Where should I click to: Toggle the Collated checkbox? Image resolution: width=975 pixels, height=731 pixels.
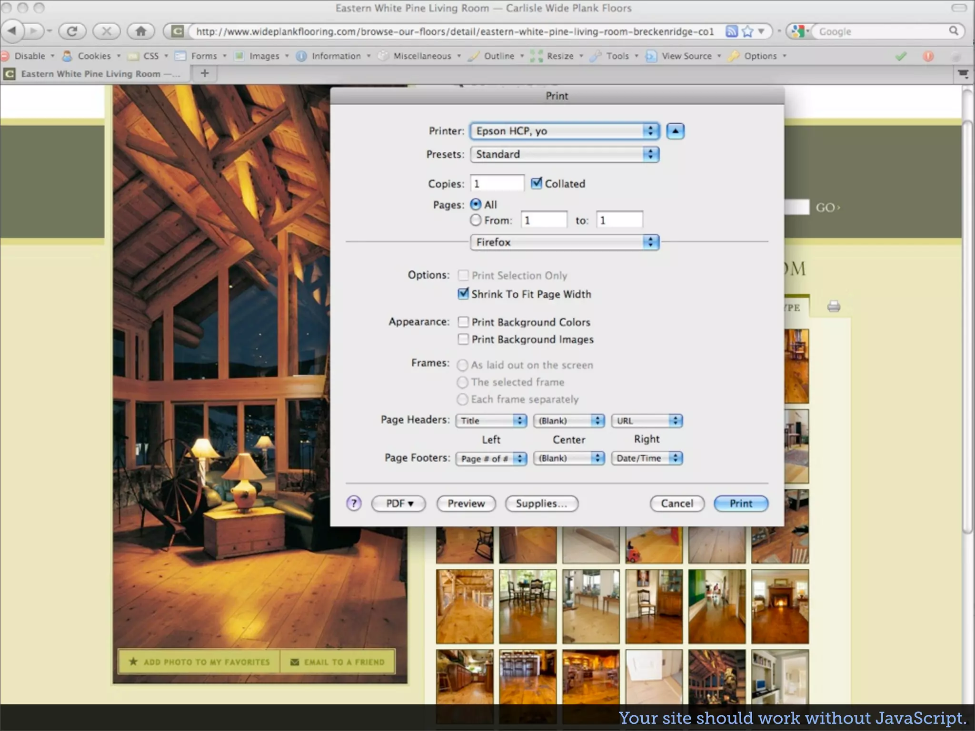pyautogui.click(x=537, y=183)
